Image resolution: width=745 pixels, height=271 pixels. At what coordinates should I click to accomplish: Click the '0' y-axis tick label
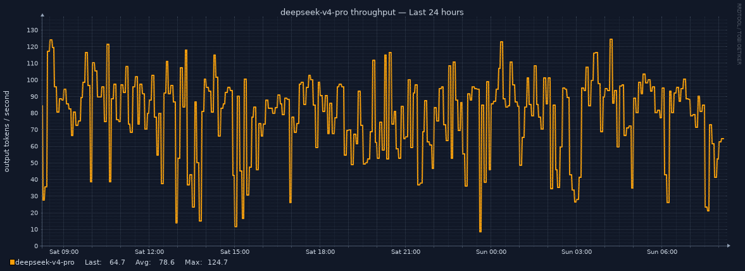point(37,247)
